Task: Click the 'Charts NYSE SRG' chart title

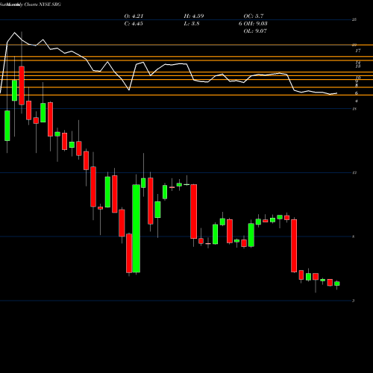Action: click(x=43, y=4)
